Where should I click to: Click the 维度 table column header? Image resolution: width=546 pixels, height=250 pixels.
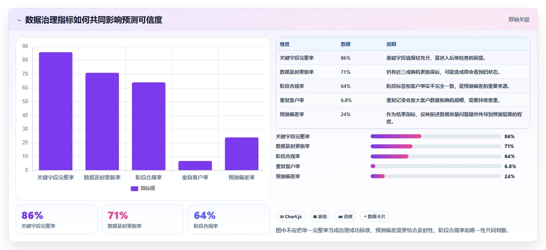tap(285, 44)
